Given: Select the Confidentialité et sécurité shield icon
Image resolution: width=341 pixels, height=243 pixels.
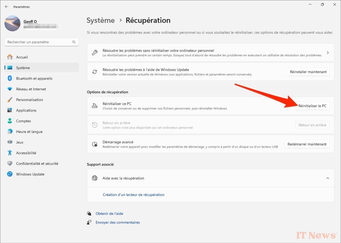Looking at the screenshot, I should pos(10,163).
